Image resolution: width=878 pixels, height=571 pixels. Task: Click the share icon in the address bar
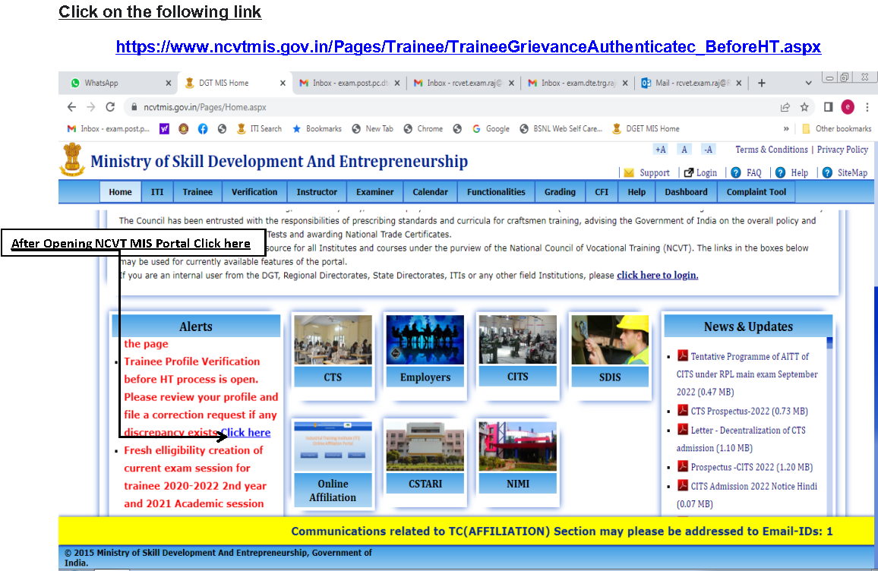click(785, 107)
